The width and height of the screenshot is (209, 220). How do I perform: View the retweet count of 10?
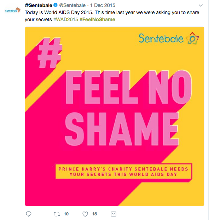66,214
